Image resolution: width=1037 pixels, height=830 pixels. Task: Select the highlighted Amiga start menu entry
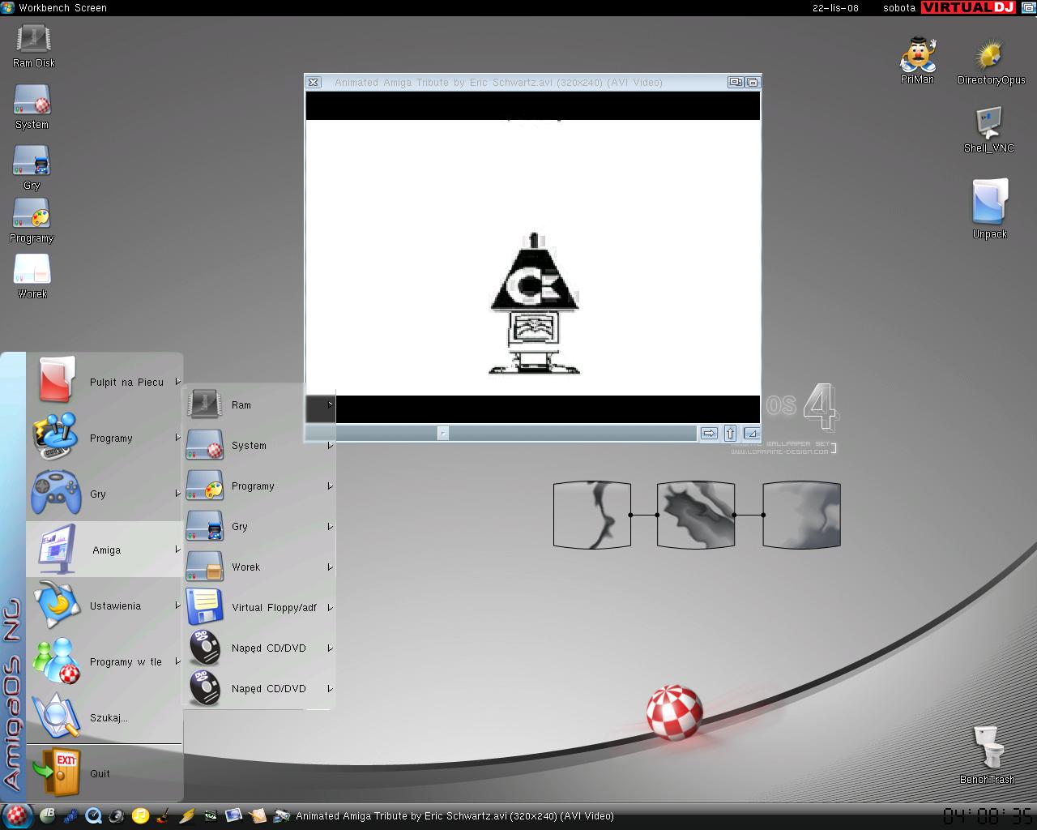click(105, 550)
